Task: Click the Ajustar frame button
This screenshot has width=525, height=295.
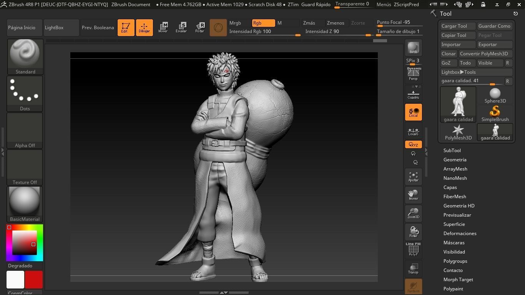Action: [414, 177]
